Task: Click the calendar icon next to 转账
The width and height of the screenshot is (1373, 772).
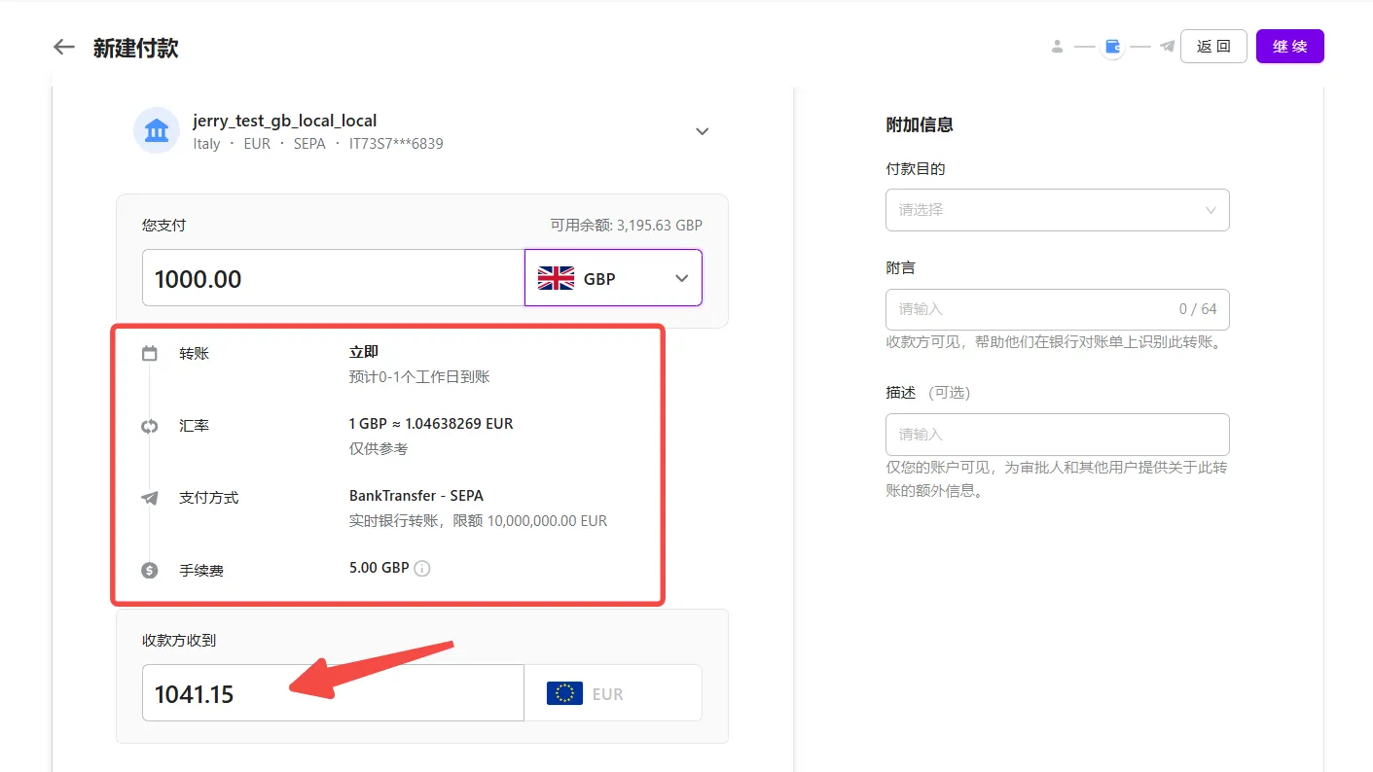Action: (x=150, y=353)
